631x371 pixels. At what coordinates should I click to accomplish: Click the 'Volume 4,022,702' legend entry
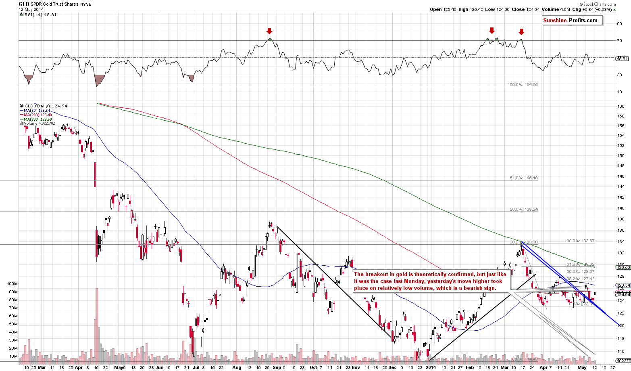(x=40, y=124)
